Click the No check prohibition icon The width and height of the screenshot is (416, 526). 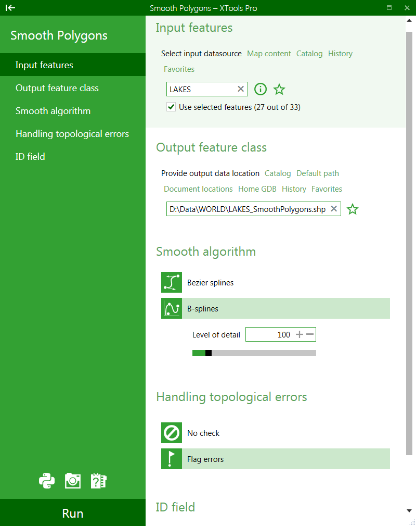pyautogui.click(x=172, y=433)
